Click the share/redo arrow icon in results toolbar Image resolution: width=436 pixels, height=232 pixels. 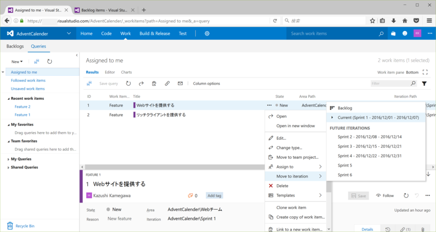click(141, 84)
